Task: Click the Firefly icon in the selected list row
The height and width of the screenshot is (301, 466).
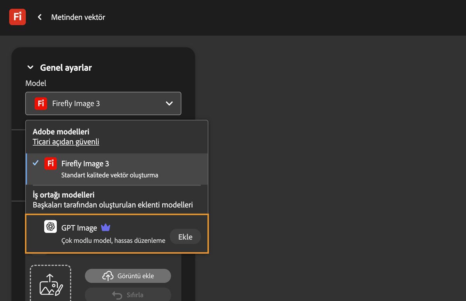Action: [x=50, y=164]
